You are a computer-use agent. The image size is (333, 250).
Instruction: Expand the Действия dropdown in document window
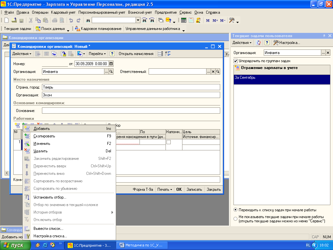22,54
